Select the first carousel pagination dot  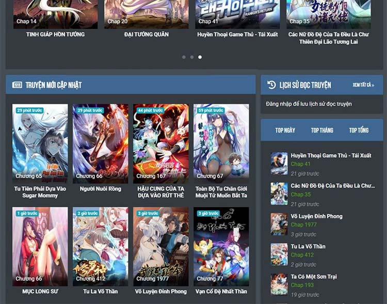(x=184, y=57)
